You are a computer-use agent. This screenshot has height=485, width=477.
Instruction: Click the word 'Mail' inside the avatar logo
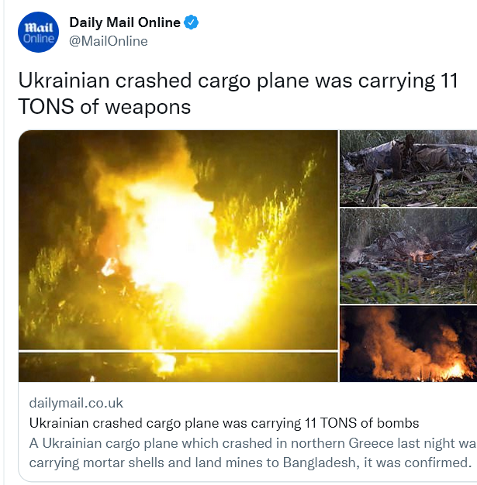click(39, 28)
